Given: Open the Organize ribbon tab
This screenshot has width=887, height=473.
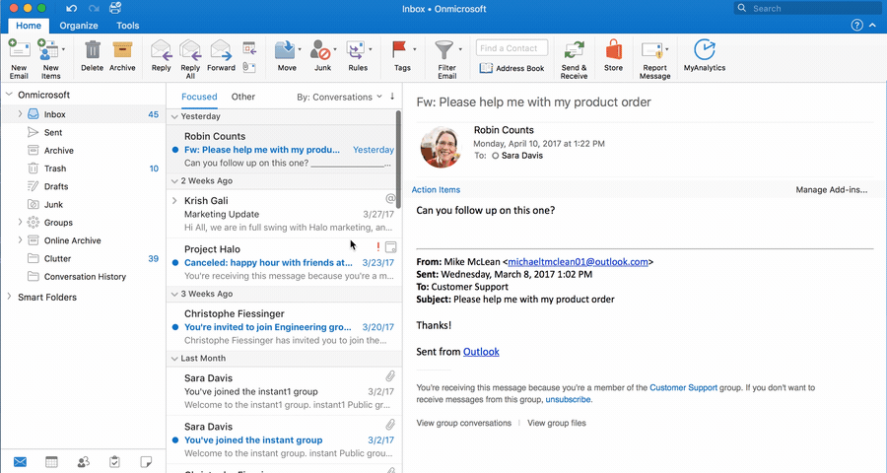Looking at the screenshot, I should [x=79, y=26].
